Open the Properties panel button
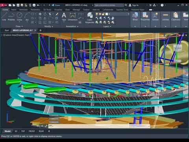 145,17
